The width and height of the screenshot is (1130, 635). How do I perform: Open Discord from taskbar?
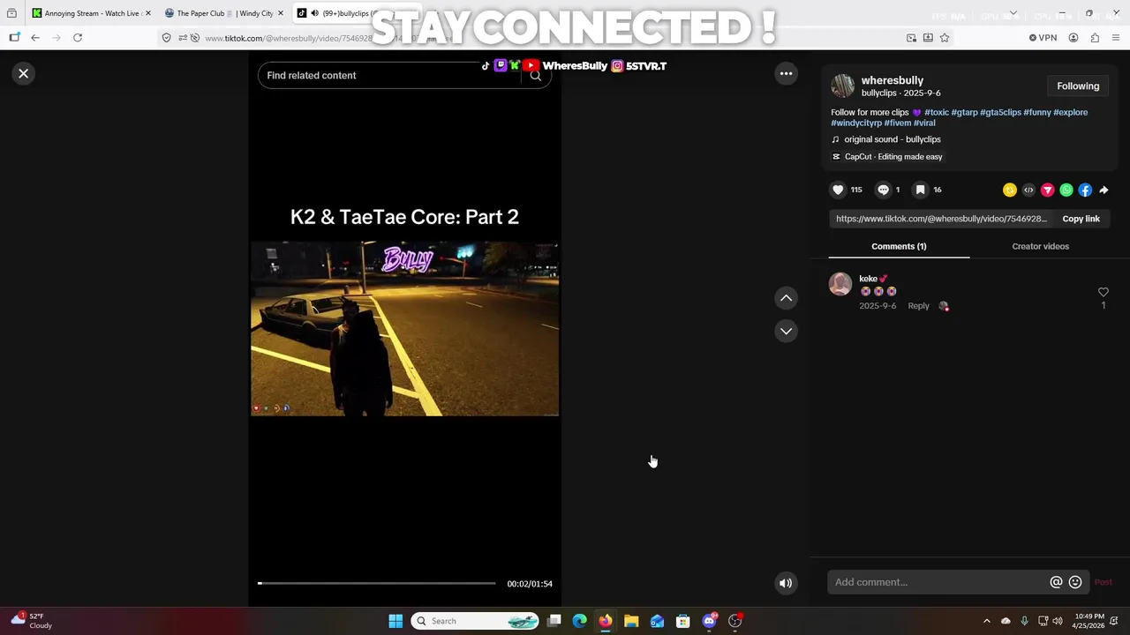pyautogui.click(x=709, y=621)
